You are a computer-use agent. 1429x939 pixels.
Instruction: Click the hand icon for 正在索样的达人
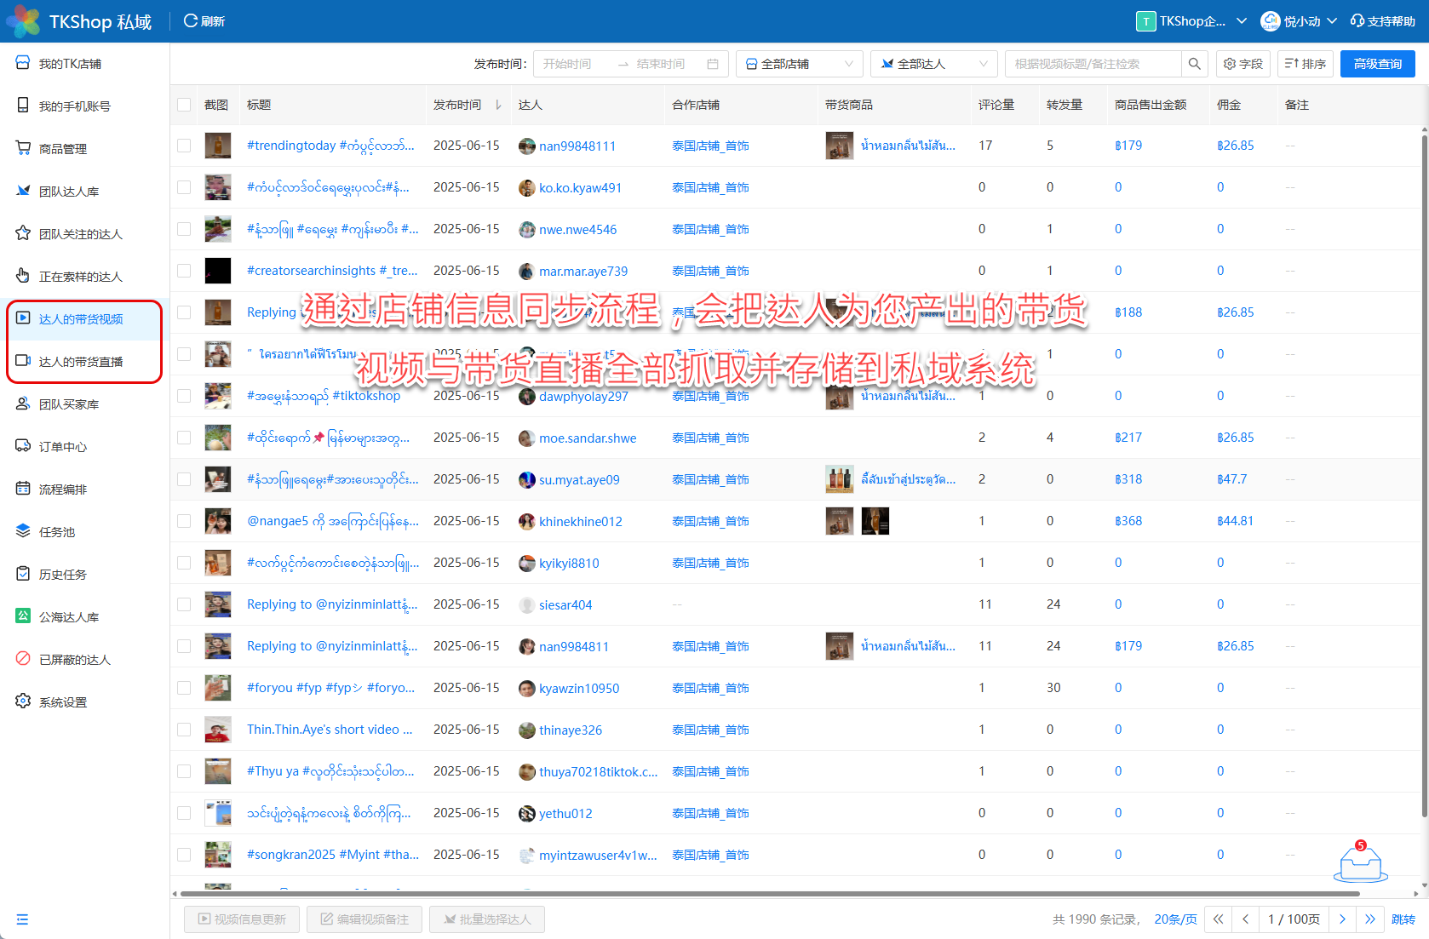[x=23, y=276]
